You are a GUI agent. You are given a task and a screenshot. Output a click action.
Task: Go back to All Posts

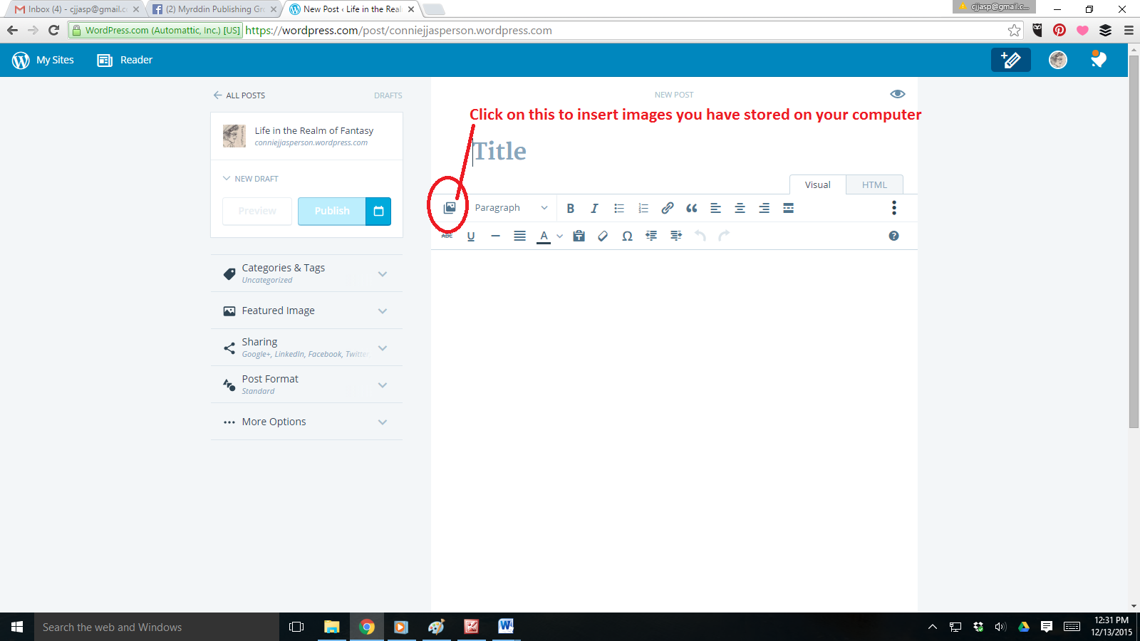coord(239,95)
